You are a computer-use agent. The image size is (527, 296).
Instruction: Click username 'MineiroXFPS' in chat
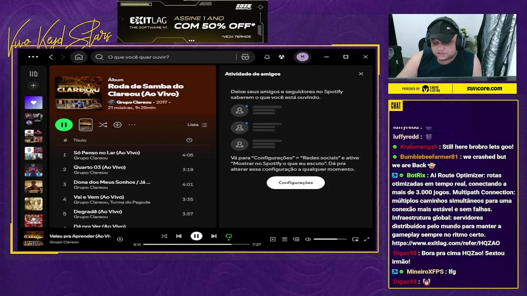[426, 272]
